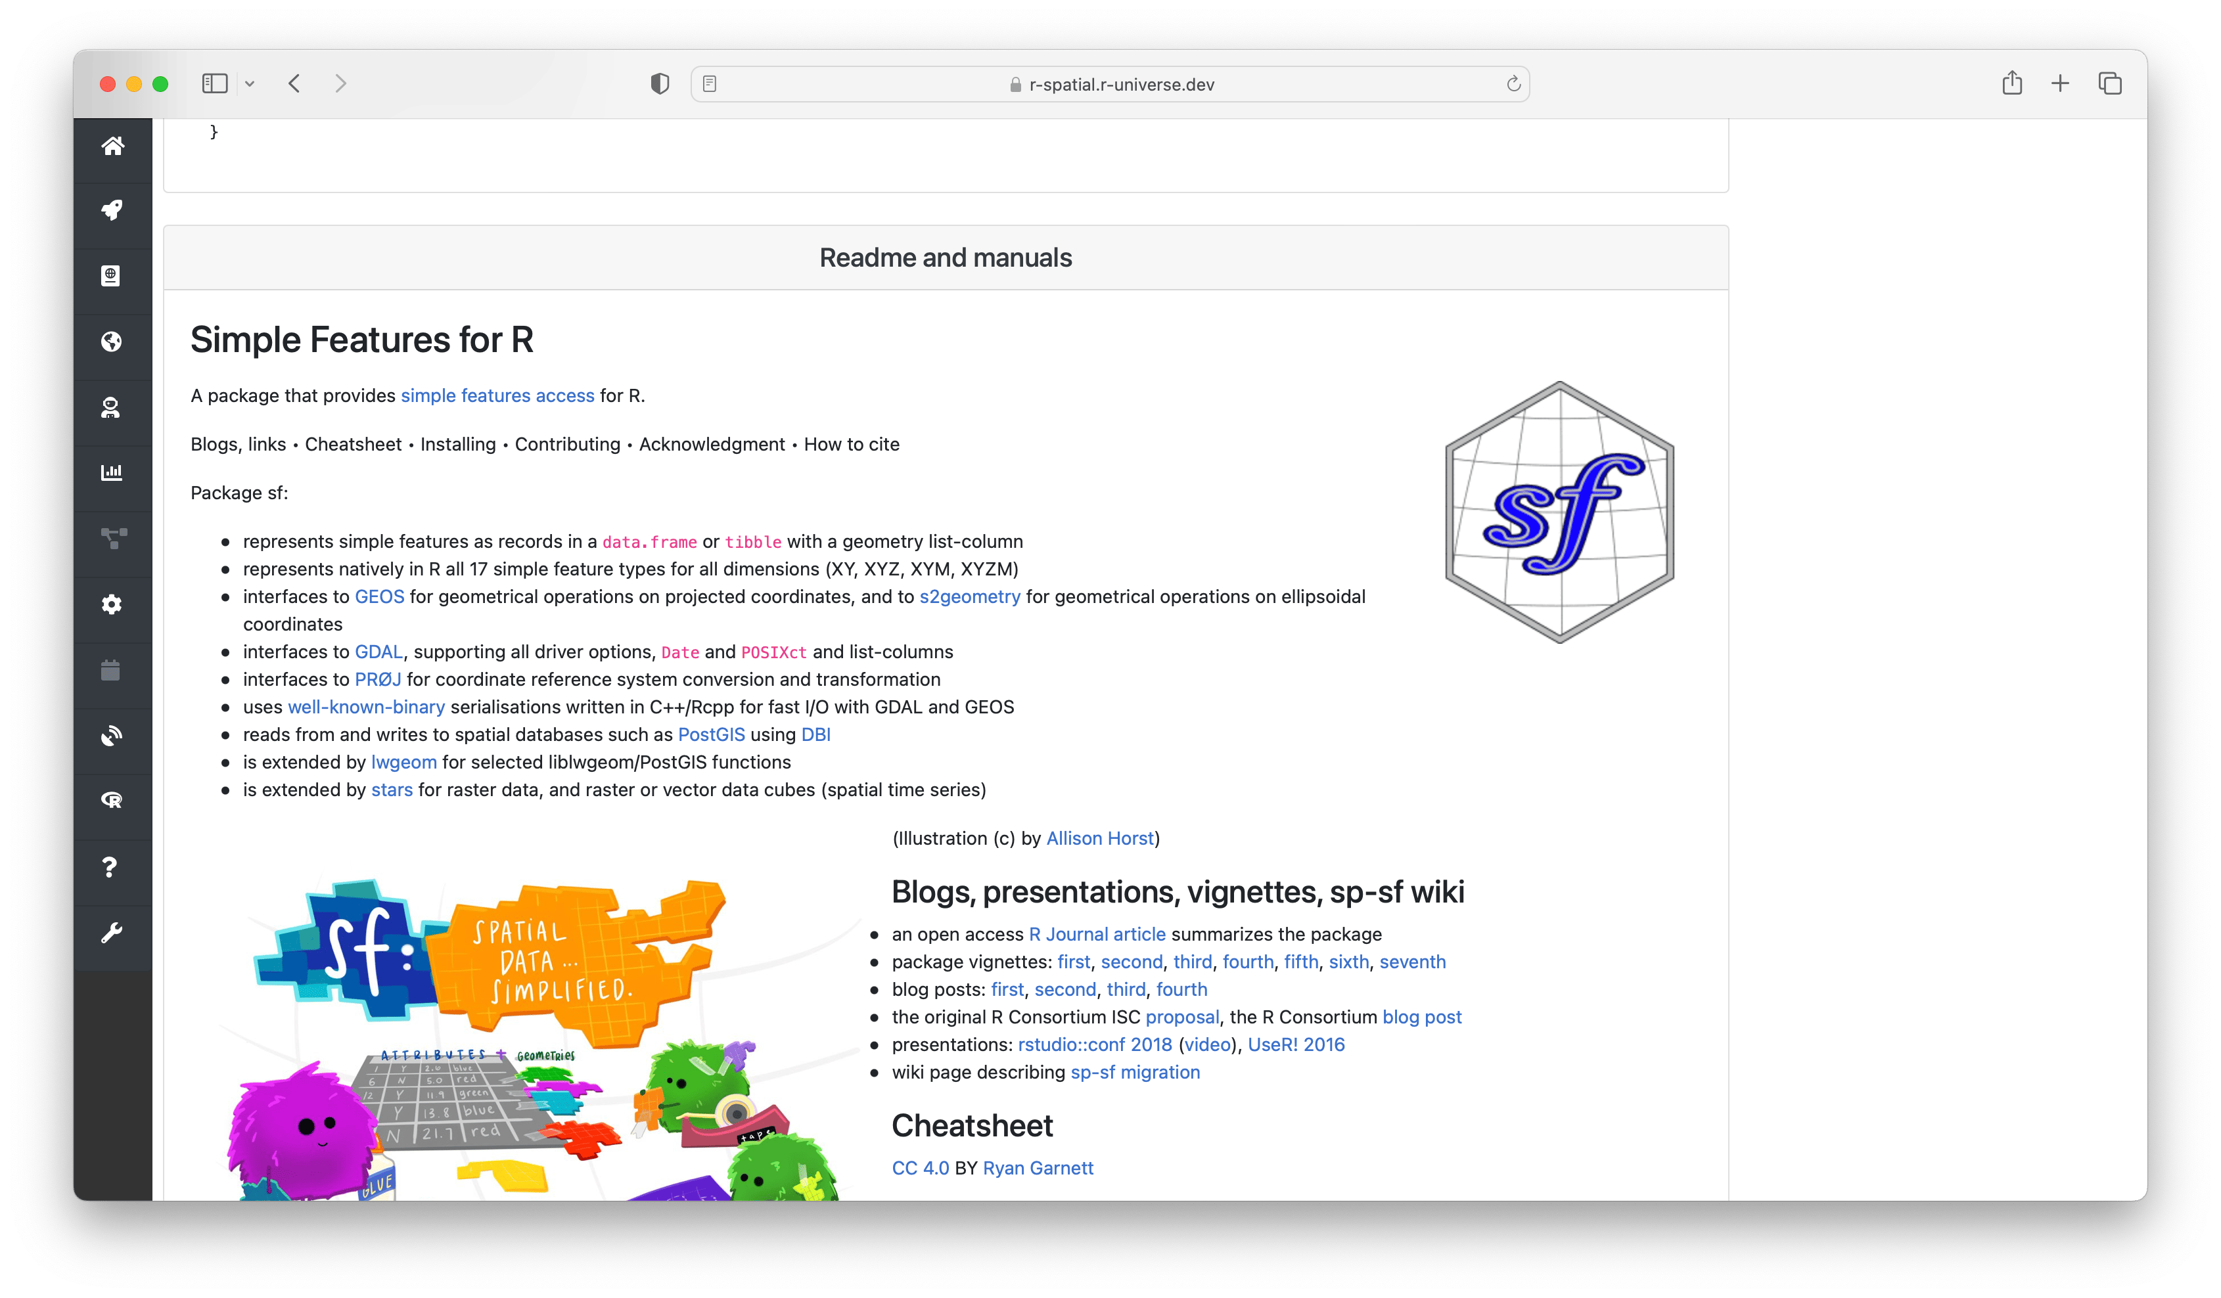The width and height of the screenshot is (2221, 1298).
Task: Open the bar chart sidebar icon
Action: coord(112,472)
